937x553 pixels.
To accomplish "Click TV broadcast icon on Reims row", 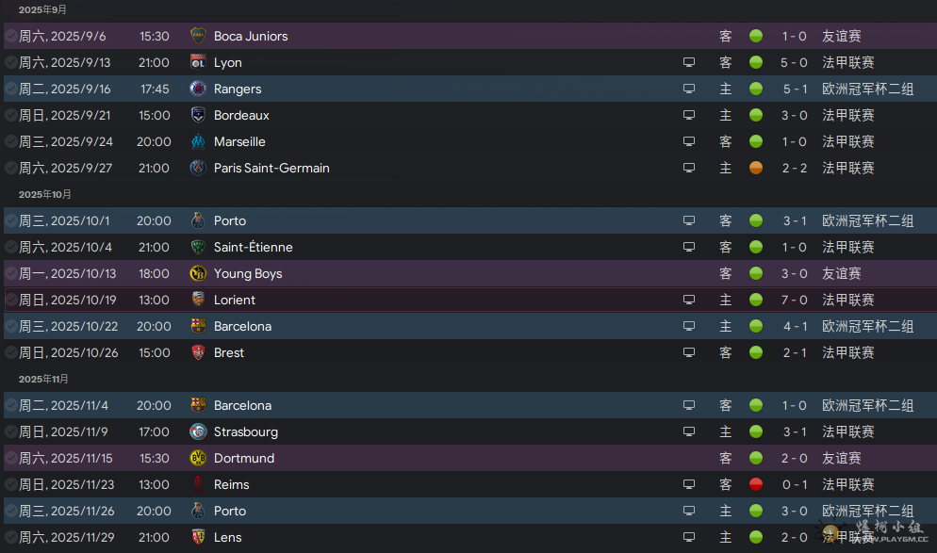I will point(689,484).
